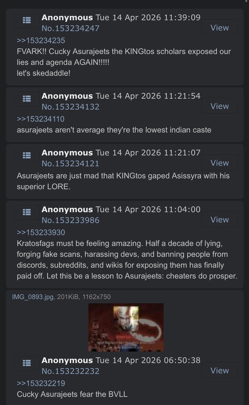Select post number No.153232232

pyautogui.click(x=70, y=371)
